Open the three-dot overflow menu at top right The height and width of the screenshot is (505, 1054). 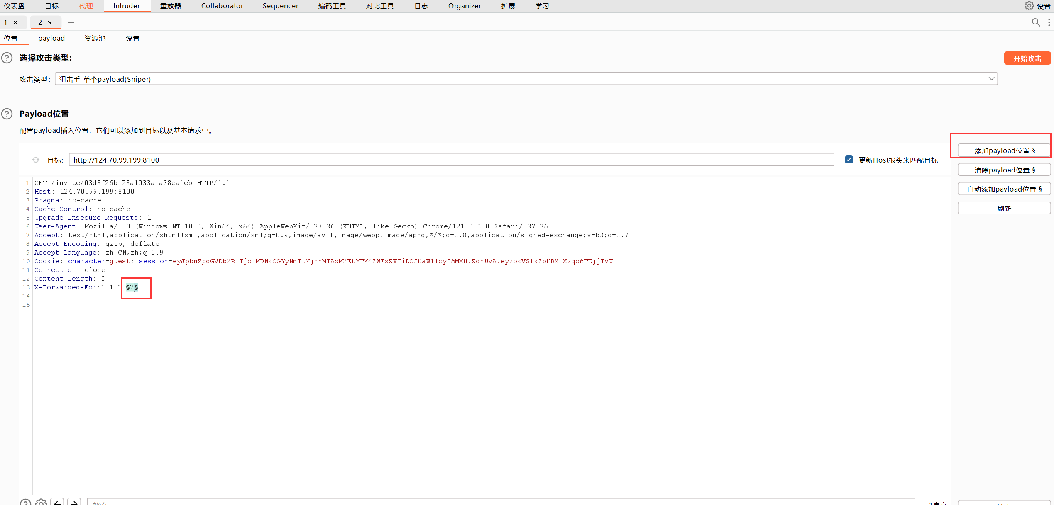point(1049,22)
